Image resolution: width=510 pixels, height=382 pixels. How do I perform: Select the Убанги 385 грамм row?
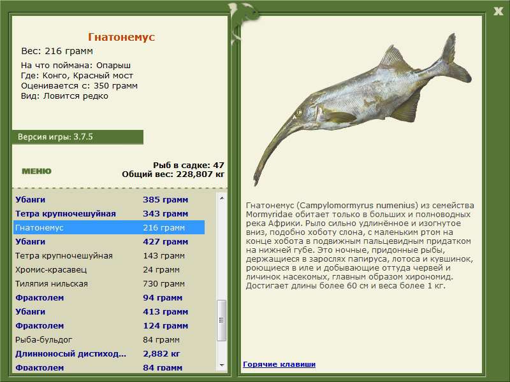109,199
